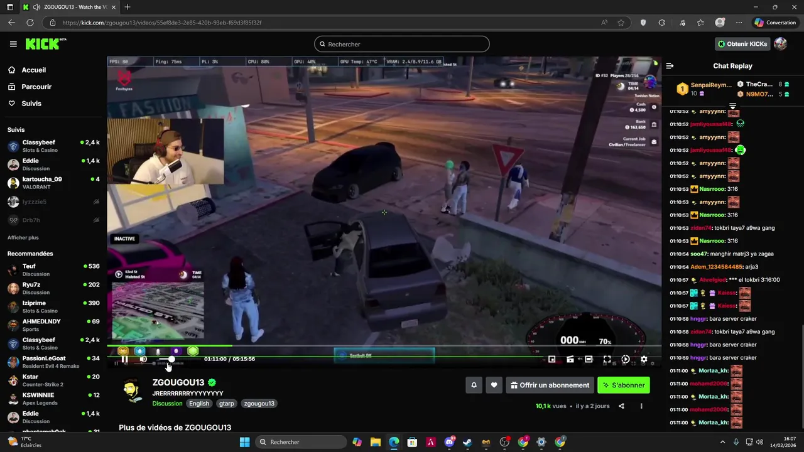Screen dimensions: 804x452
Task: Open the Edge Conversation copilot button
Action: coord(775,23)
